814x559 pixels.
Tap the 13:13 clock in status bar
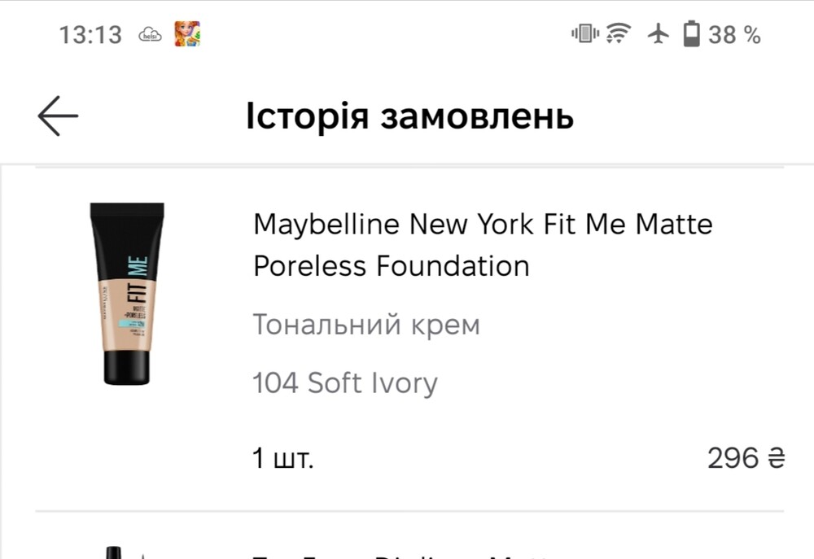point(90,35)
